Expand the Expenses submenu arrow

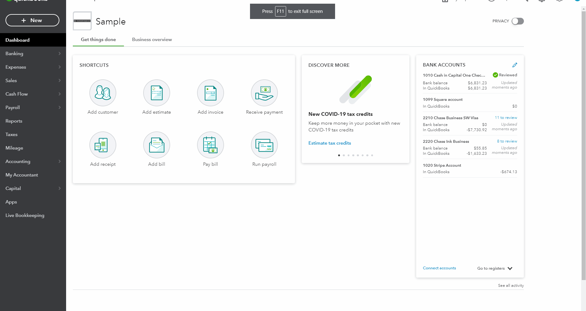(x=60, y=67)
